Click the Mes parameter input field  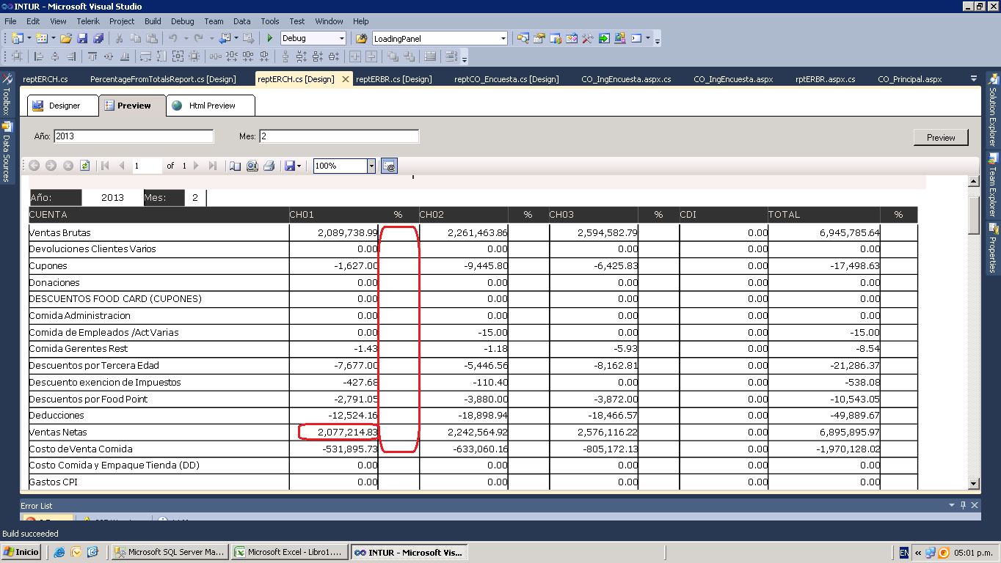(x=339, y=136)
